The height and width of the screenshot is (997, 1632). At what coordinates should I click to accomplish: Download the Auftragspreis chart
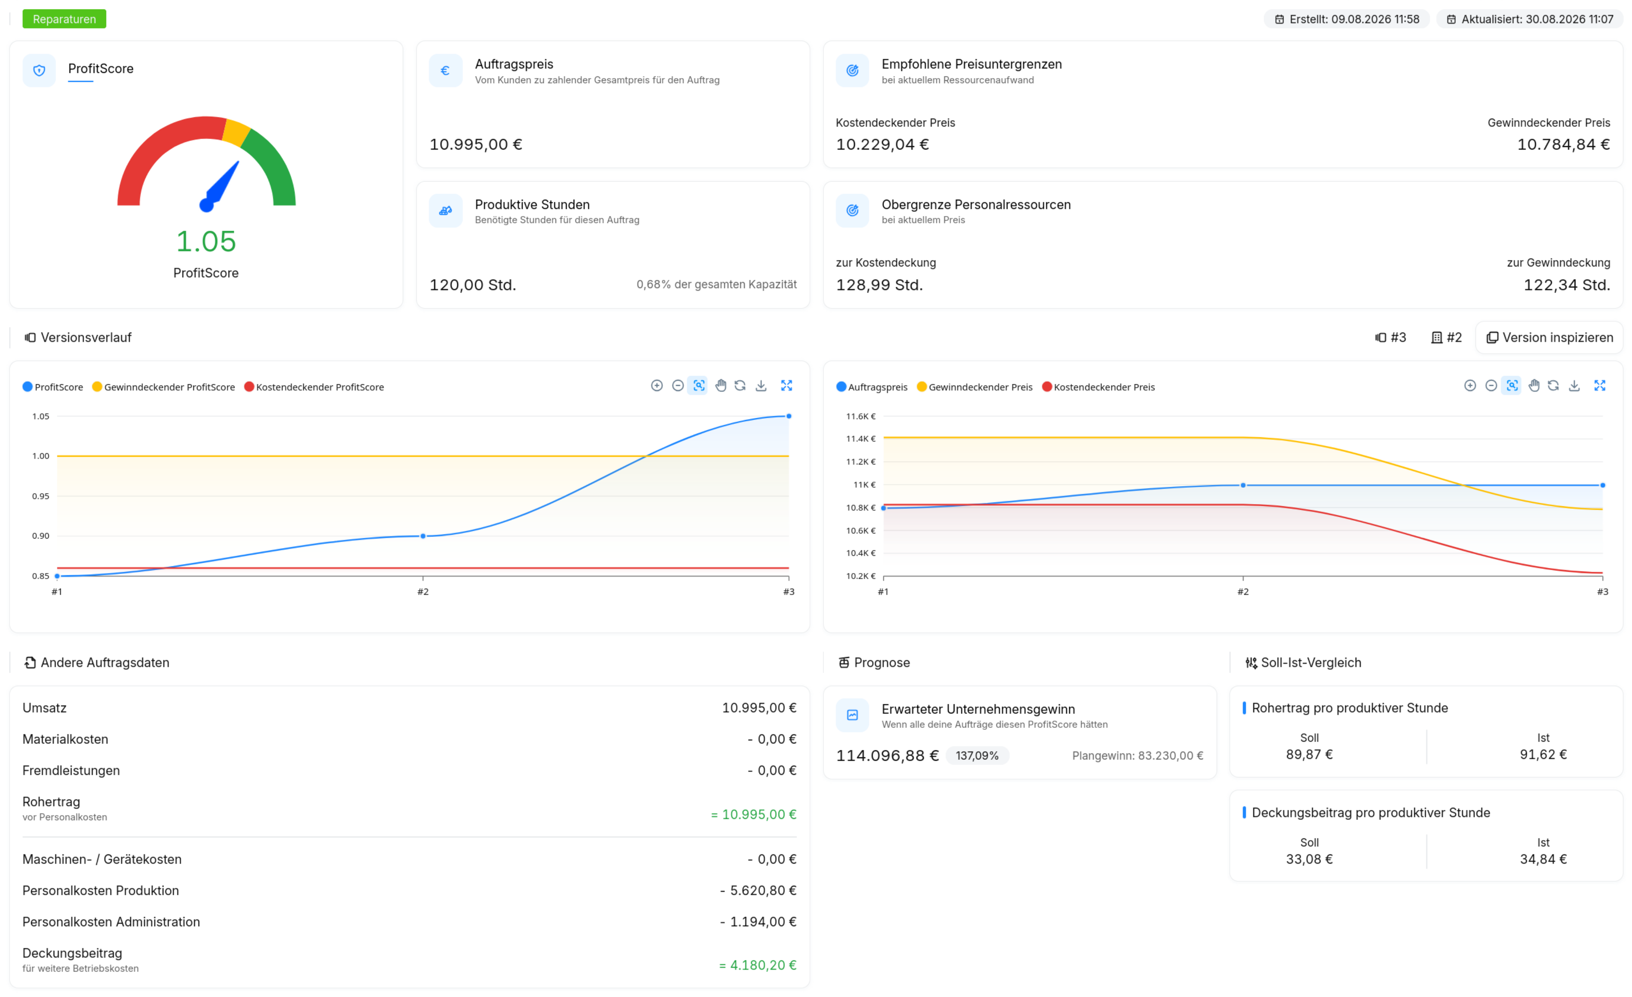tap(1574, 386)
